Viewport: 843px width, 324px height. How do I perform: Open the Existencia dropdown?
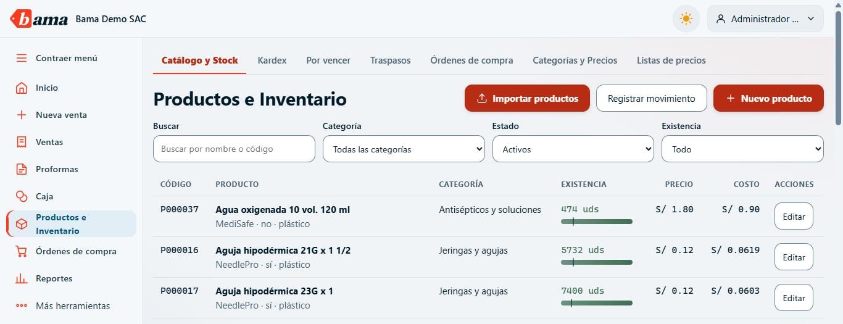[x=742, y=149]
